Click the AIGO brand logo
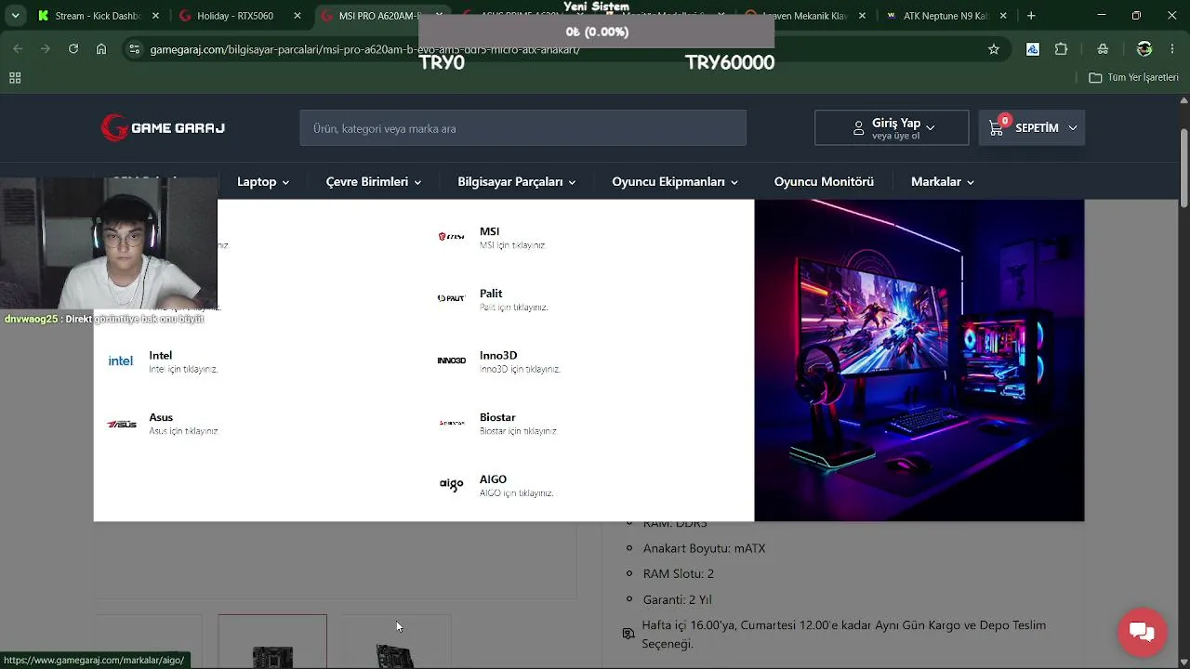Image resolution: width=1190 pixels, height=669 pixels. [x=451, y=484]
